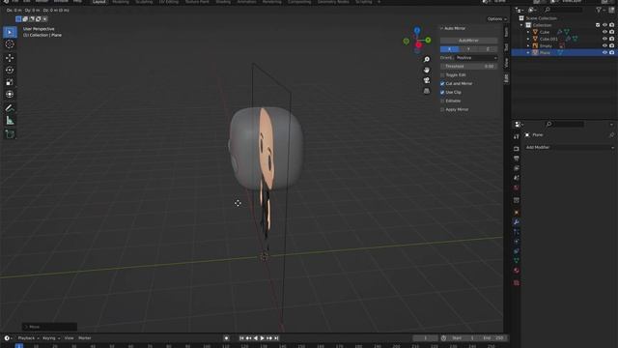Select the Annotate tool
The height and width of the screenshot is (348, 618).
10,108
